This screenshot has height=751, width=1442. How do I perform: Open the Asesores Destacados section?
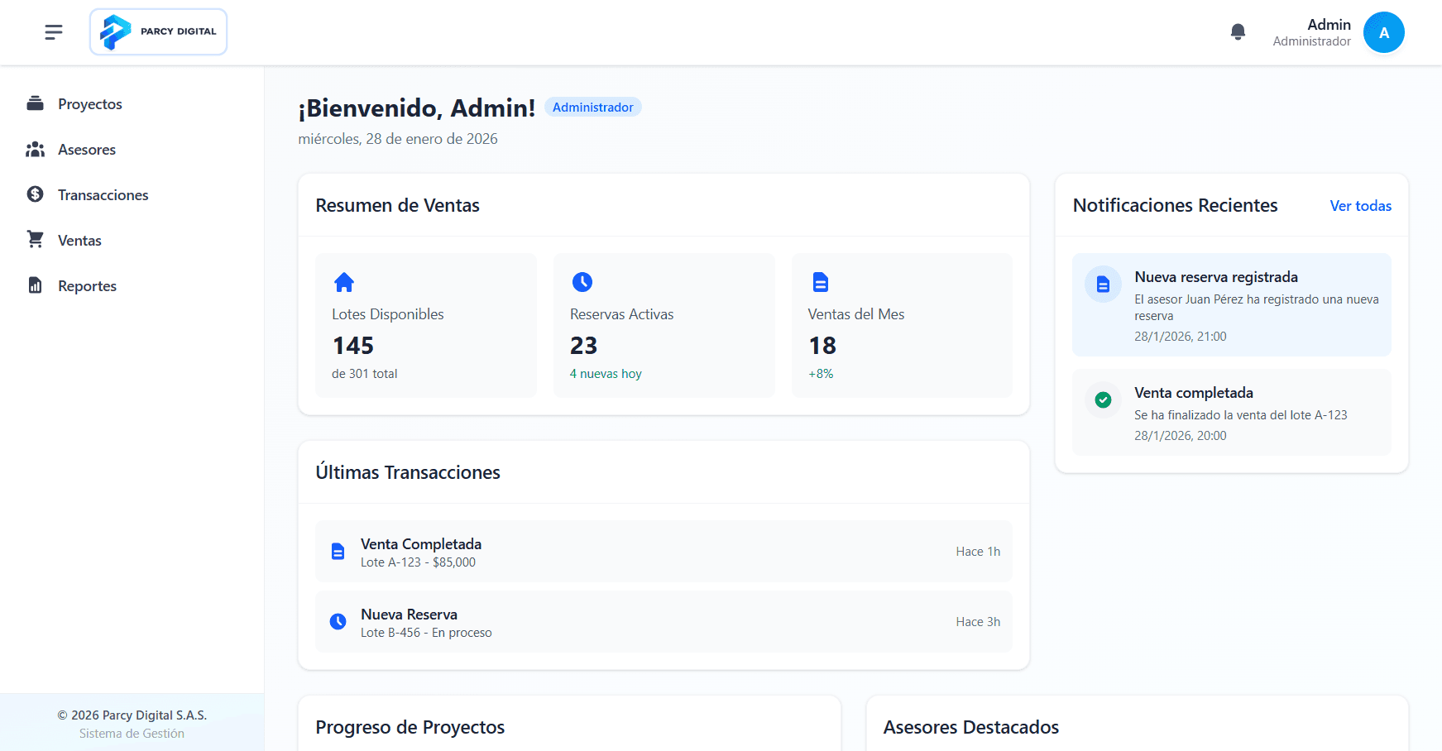(x=971, y=727)
